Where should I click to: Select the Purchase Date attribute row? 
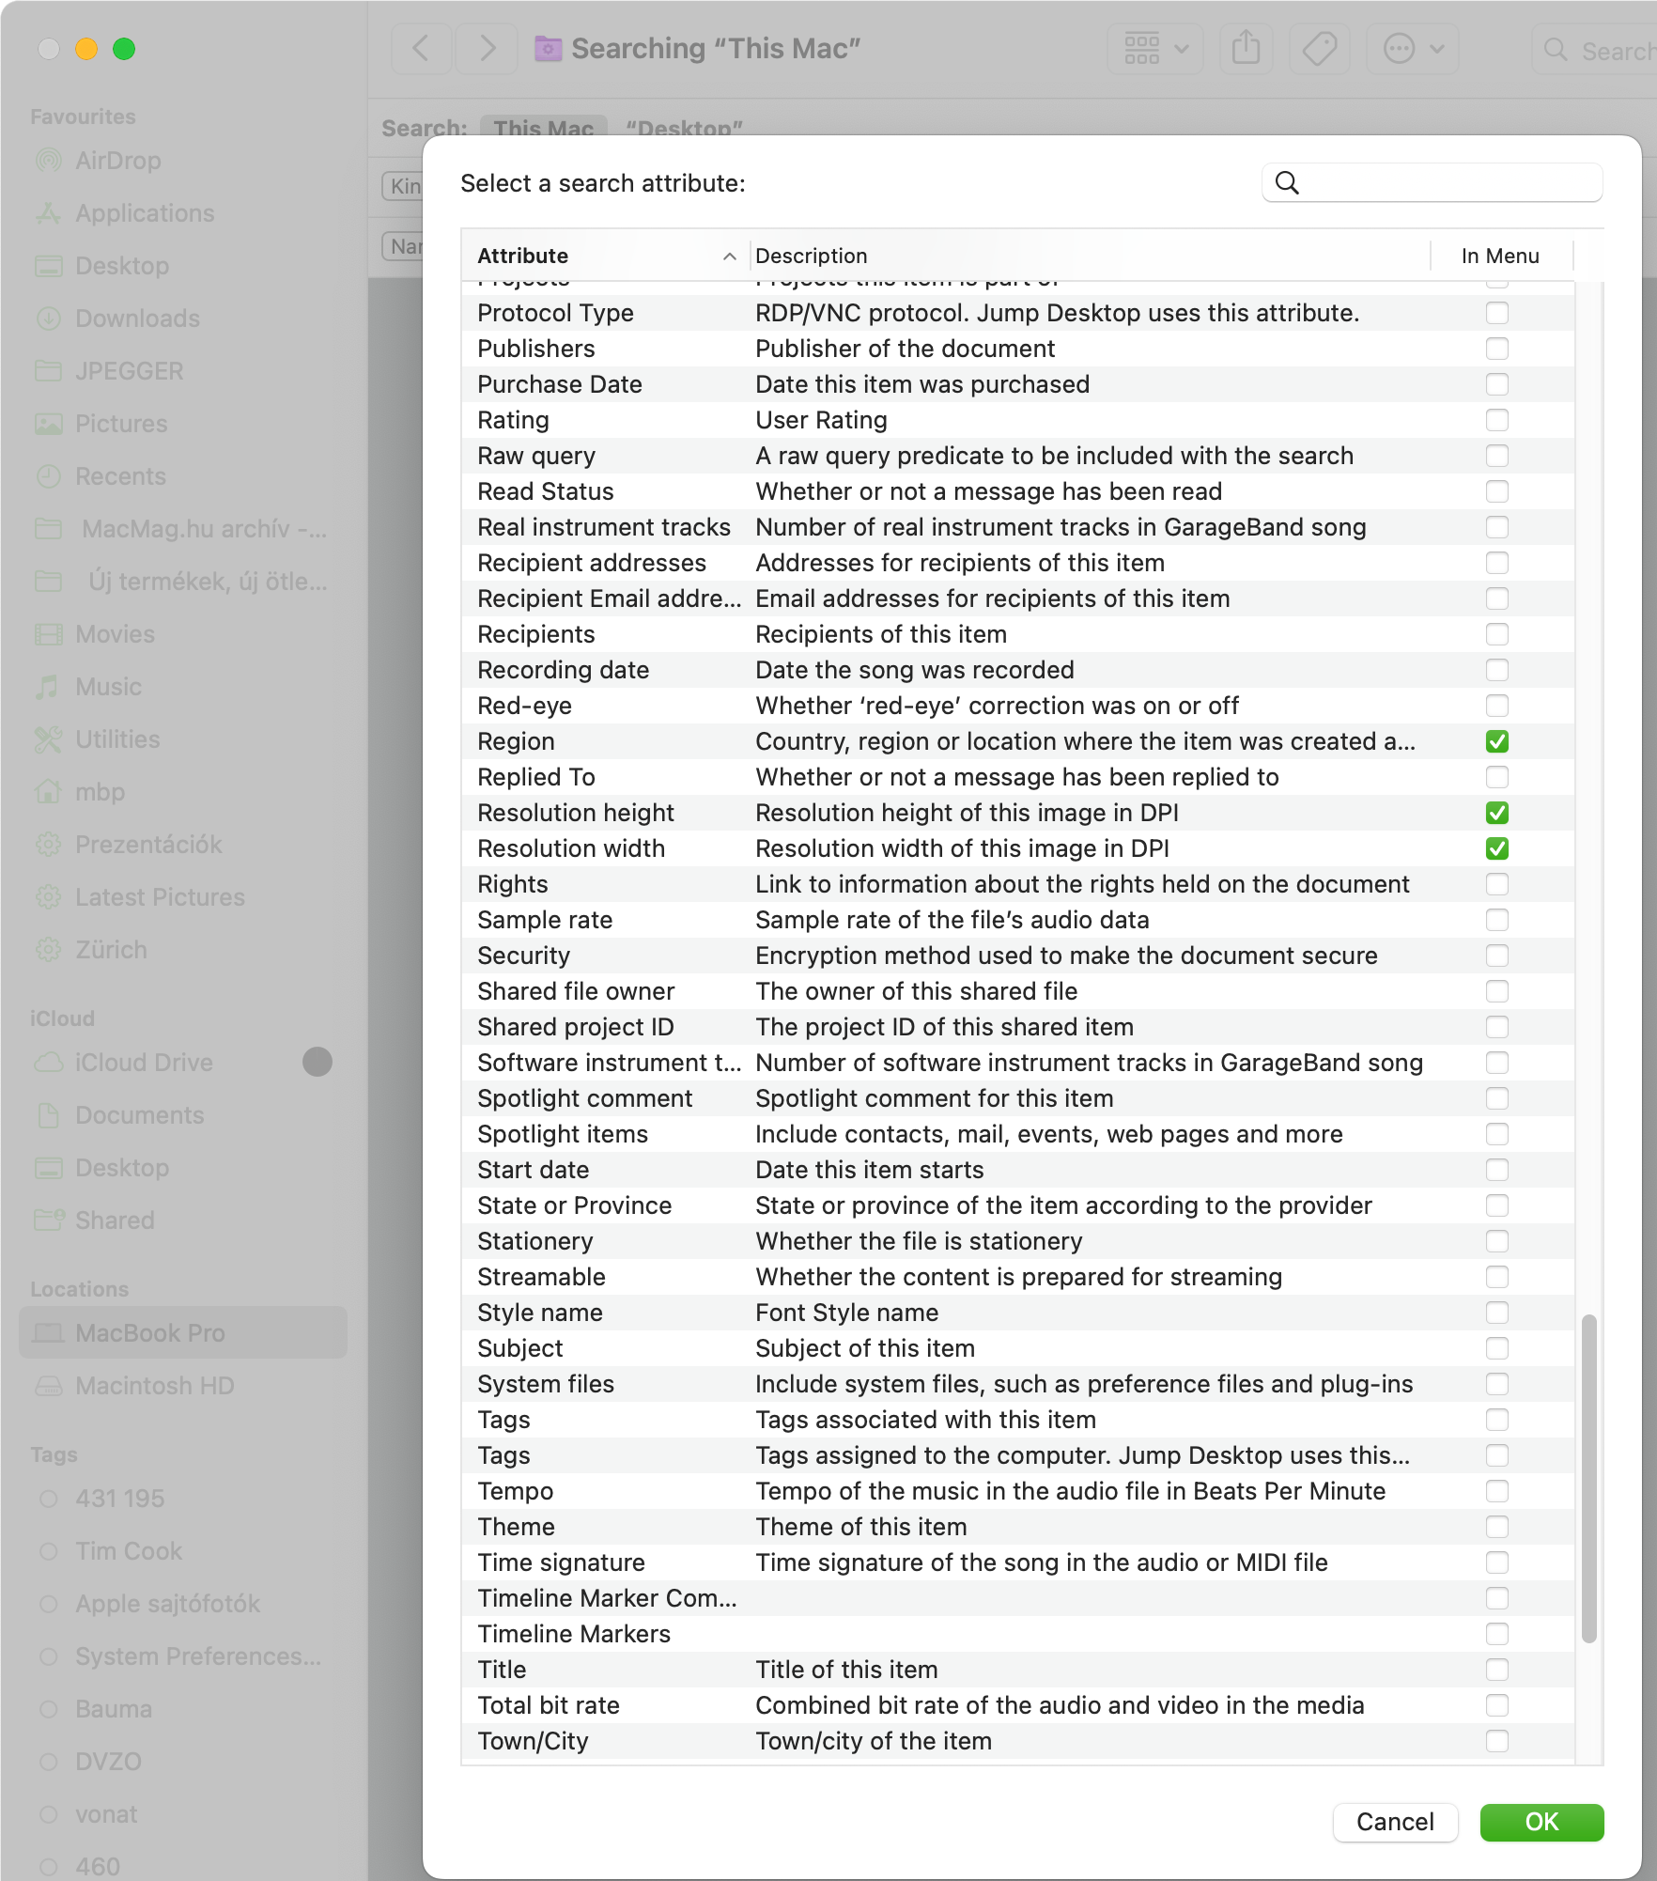pyautogui.click(x=1017, y=384)
